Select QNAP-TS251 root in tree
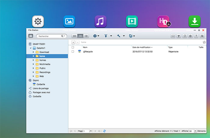 [39, 44]
